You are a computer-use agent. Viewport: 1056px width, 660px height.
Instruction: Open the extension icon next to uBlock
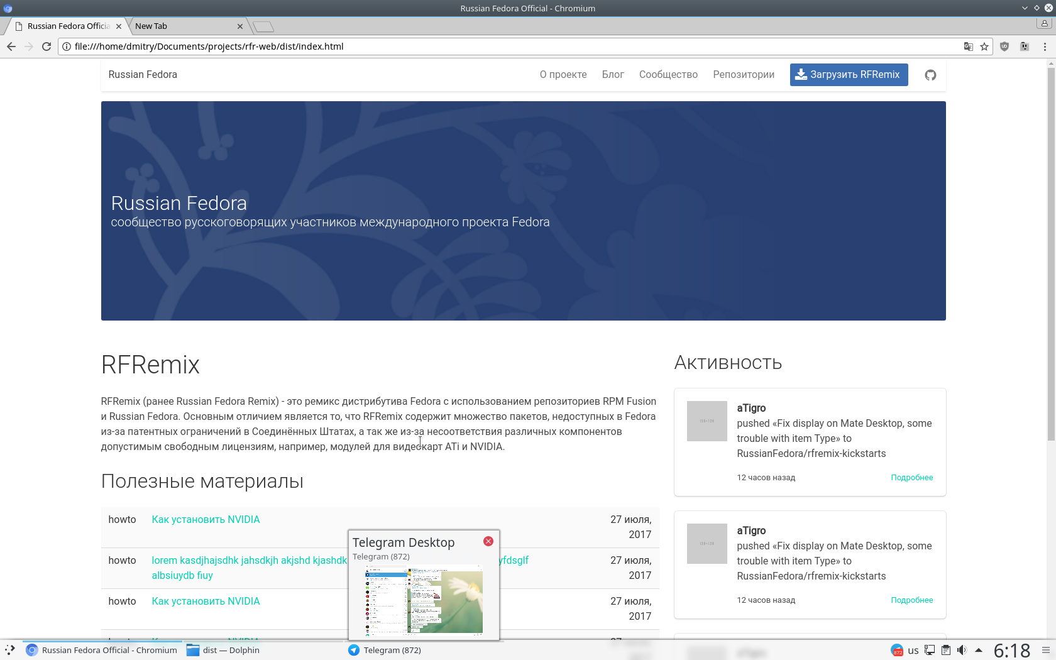tap(1025, 47)
